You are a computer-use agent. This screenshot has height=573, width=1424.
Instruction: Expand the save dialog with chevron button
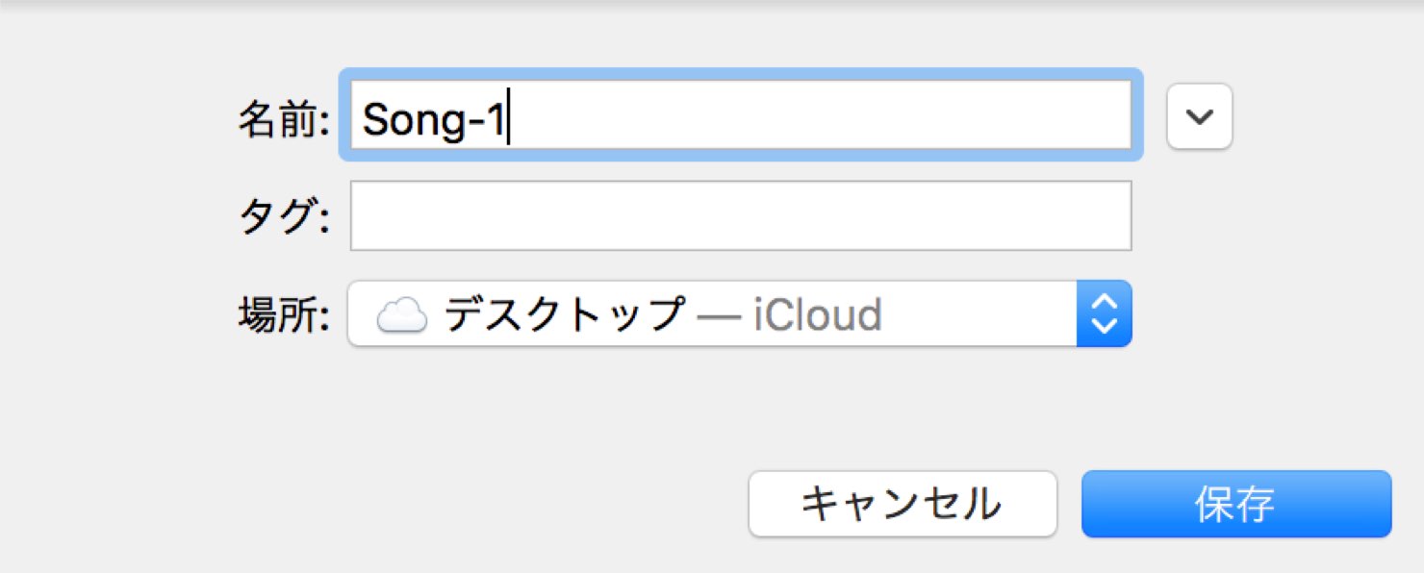1199,116
